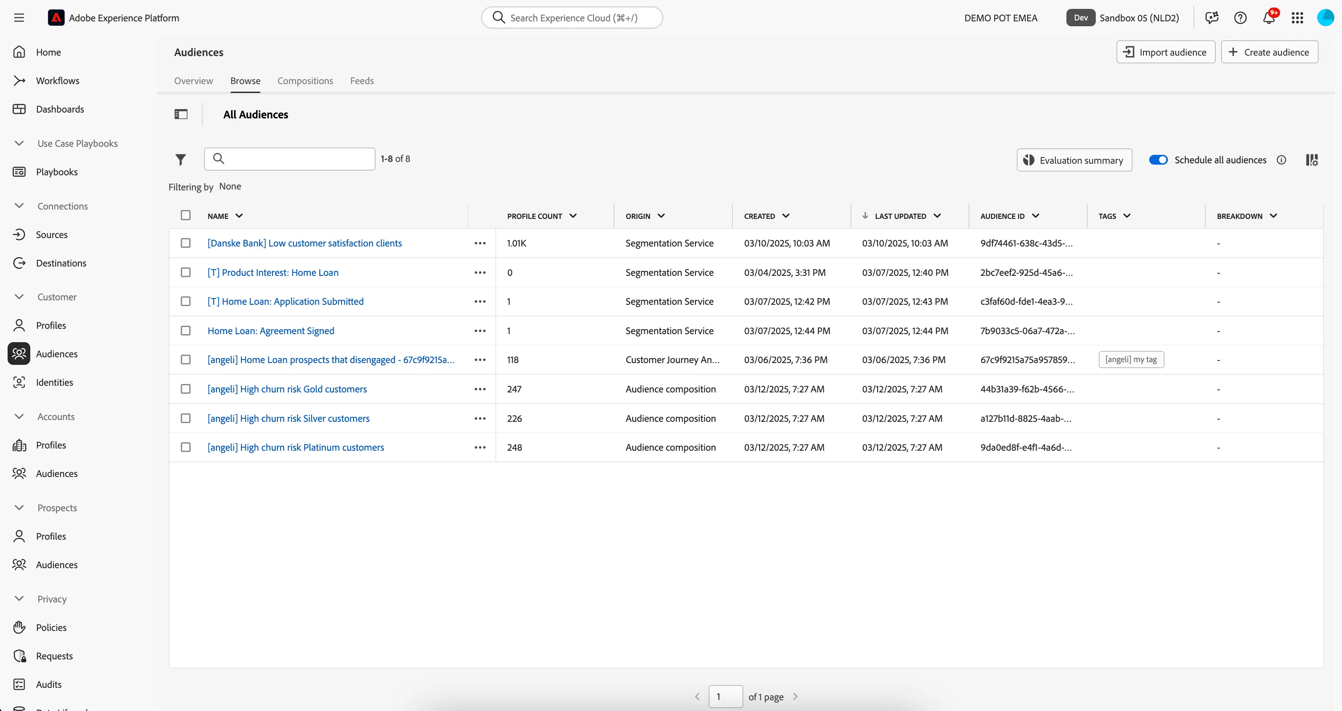
Task: Click the [angeli] my tag label
Action: pyautogui.click(x=1131, y=359)
